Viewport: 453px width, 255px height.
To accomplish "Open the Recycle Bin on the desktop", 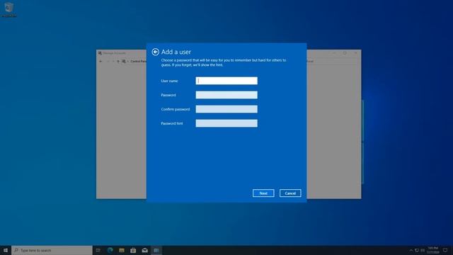I will [x=9, y=9].
